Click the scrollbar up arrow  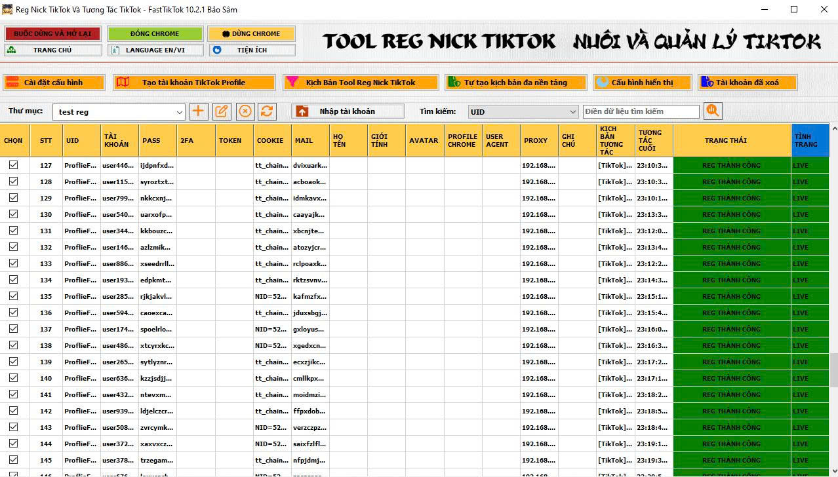point(833,129)
